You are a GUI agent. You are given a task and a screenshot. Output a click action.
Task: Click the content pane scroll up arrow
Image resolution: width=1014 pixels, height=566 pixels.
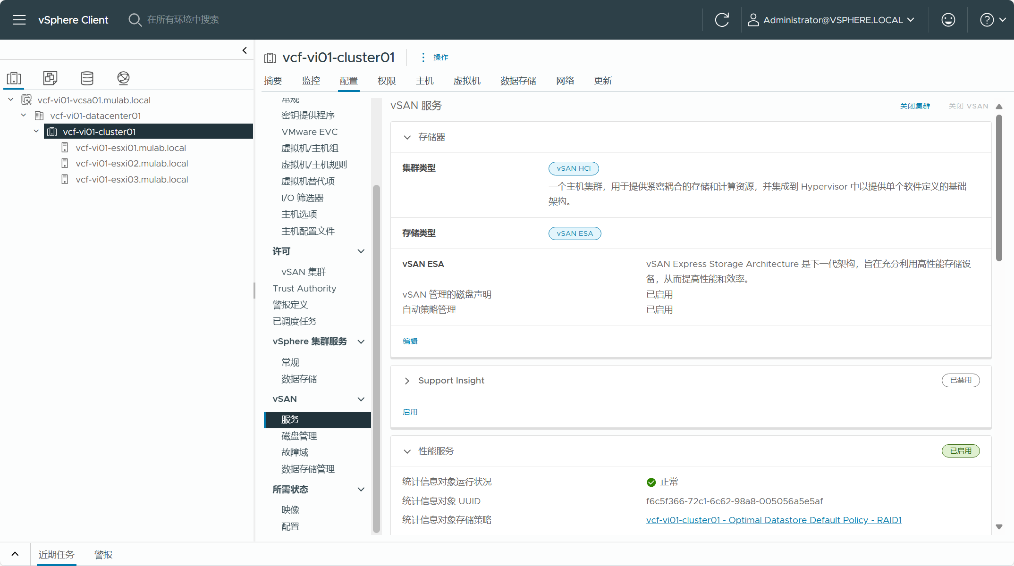tap(999, 107)
